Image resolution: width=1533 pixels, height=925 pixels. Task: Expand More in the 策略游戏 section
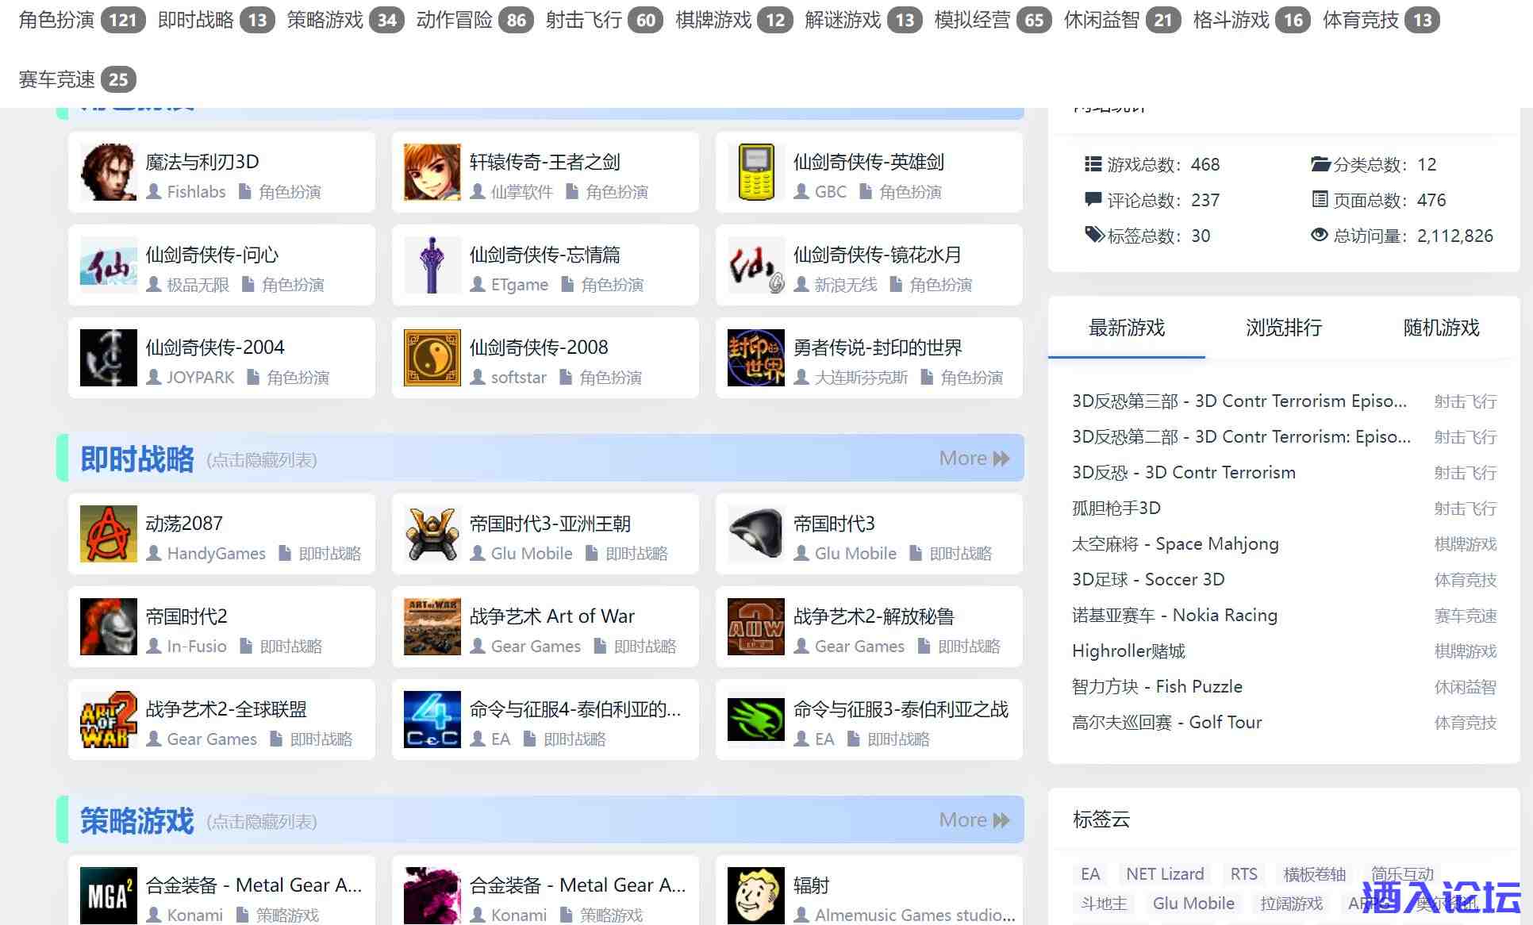(x=974, y=820)
